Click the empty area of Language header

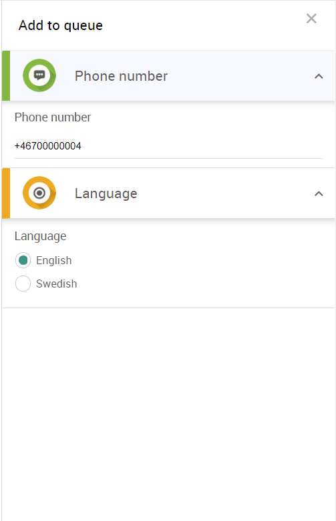pyautogui.click(x=226, y=193)
